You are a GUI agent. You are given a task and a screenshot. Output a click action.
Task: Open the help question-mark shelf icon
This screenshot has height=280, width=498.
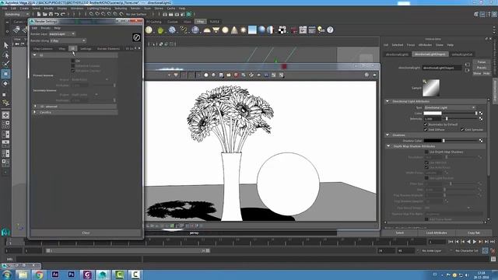330,30
